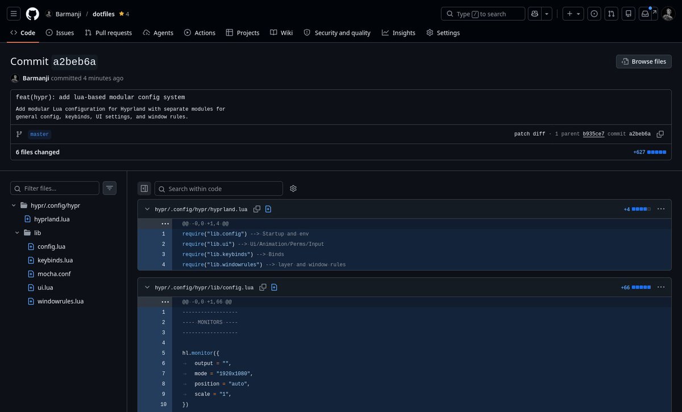Open the file filter options button

110,188
